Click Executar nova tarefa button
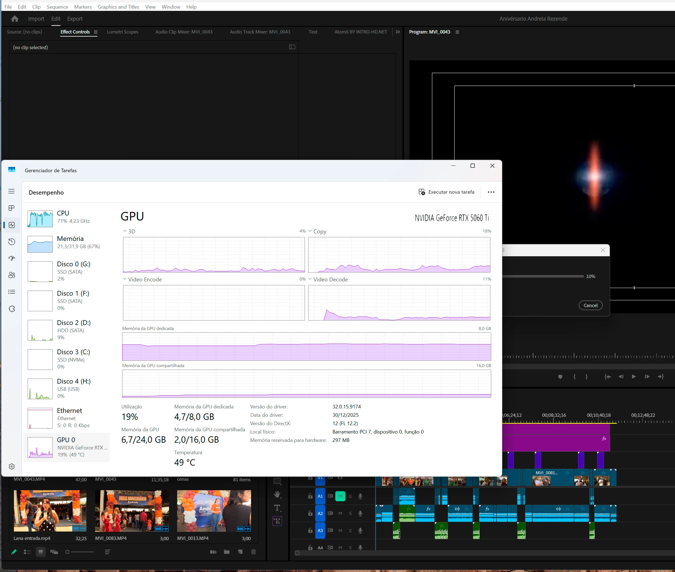The width and height of the screenshot is (675, 572). pyautogui.click(x=446, y=192)
